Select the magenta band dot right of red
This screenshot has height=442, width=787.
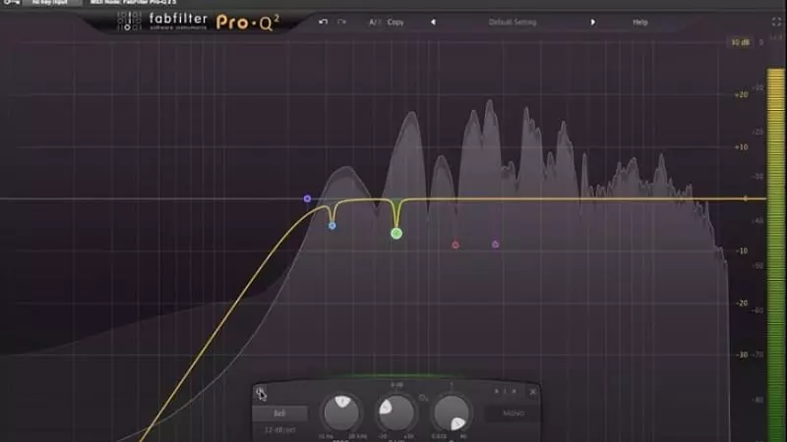[x=496, y=245]
